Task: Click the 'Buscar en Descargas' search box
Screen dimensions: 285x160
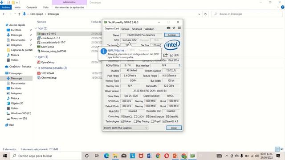Action: pos(247,14)
